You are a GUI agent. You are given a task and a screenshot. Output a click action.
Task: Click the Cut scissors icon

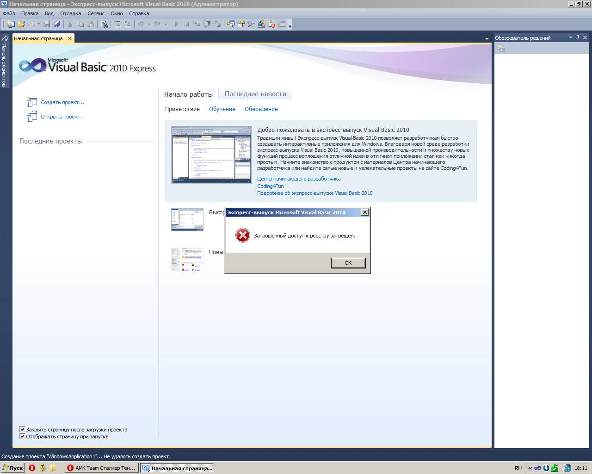pos(70,24)
